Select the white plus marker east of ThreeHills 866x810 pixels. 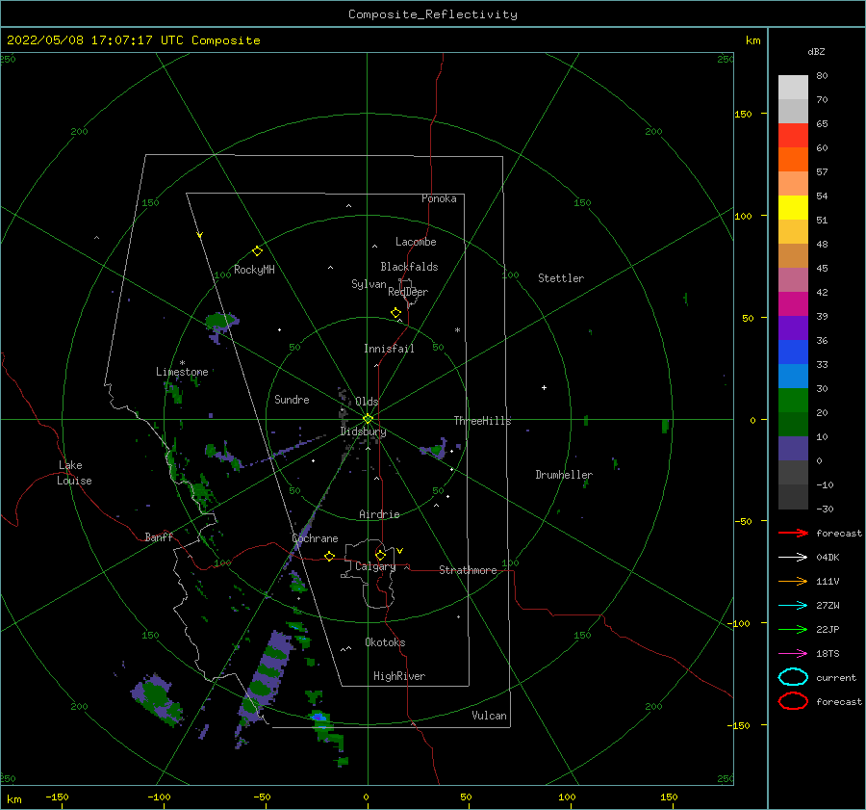(544, 387)
